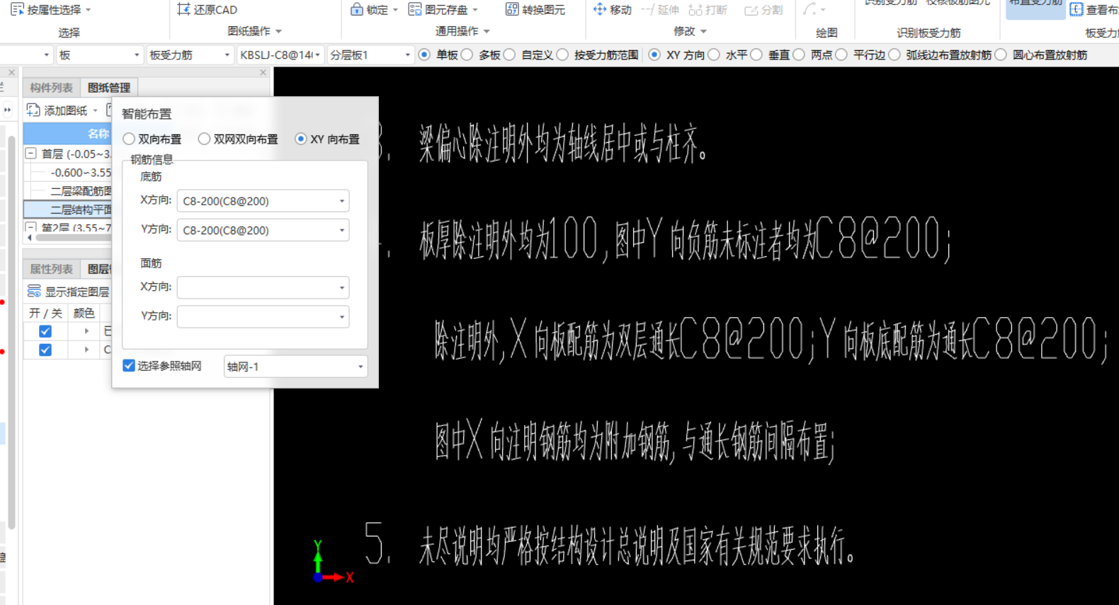
Task: Click the 转换图元 convert element icon
Action: pyautogui.click(x=512, y=9)
